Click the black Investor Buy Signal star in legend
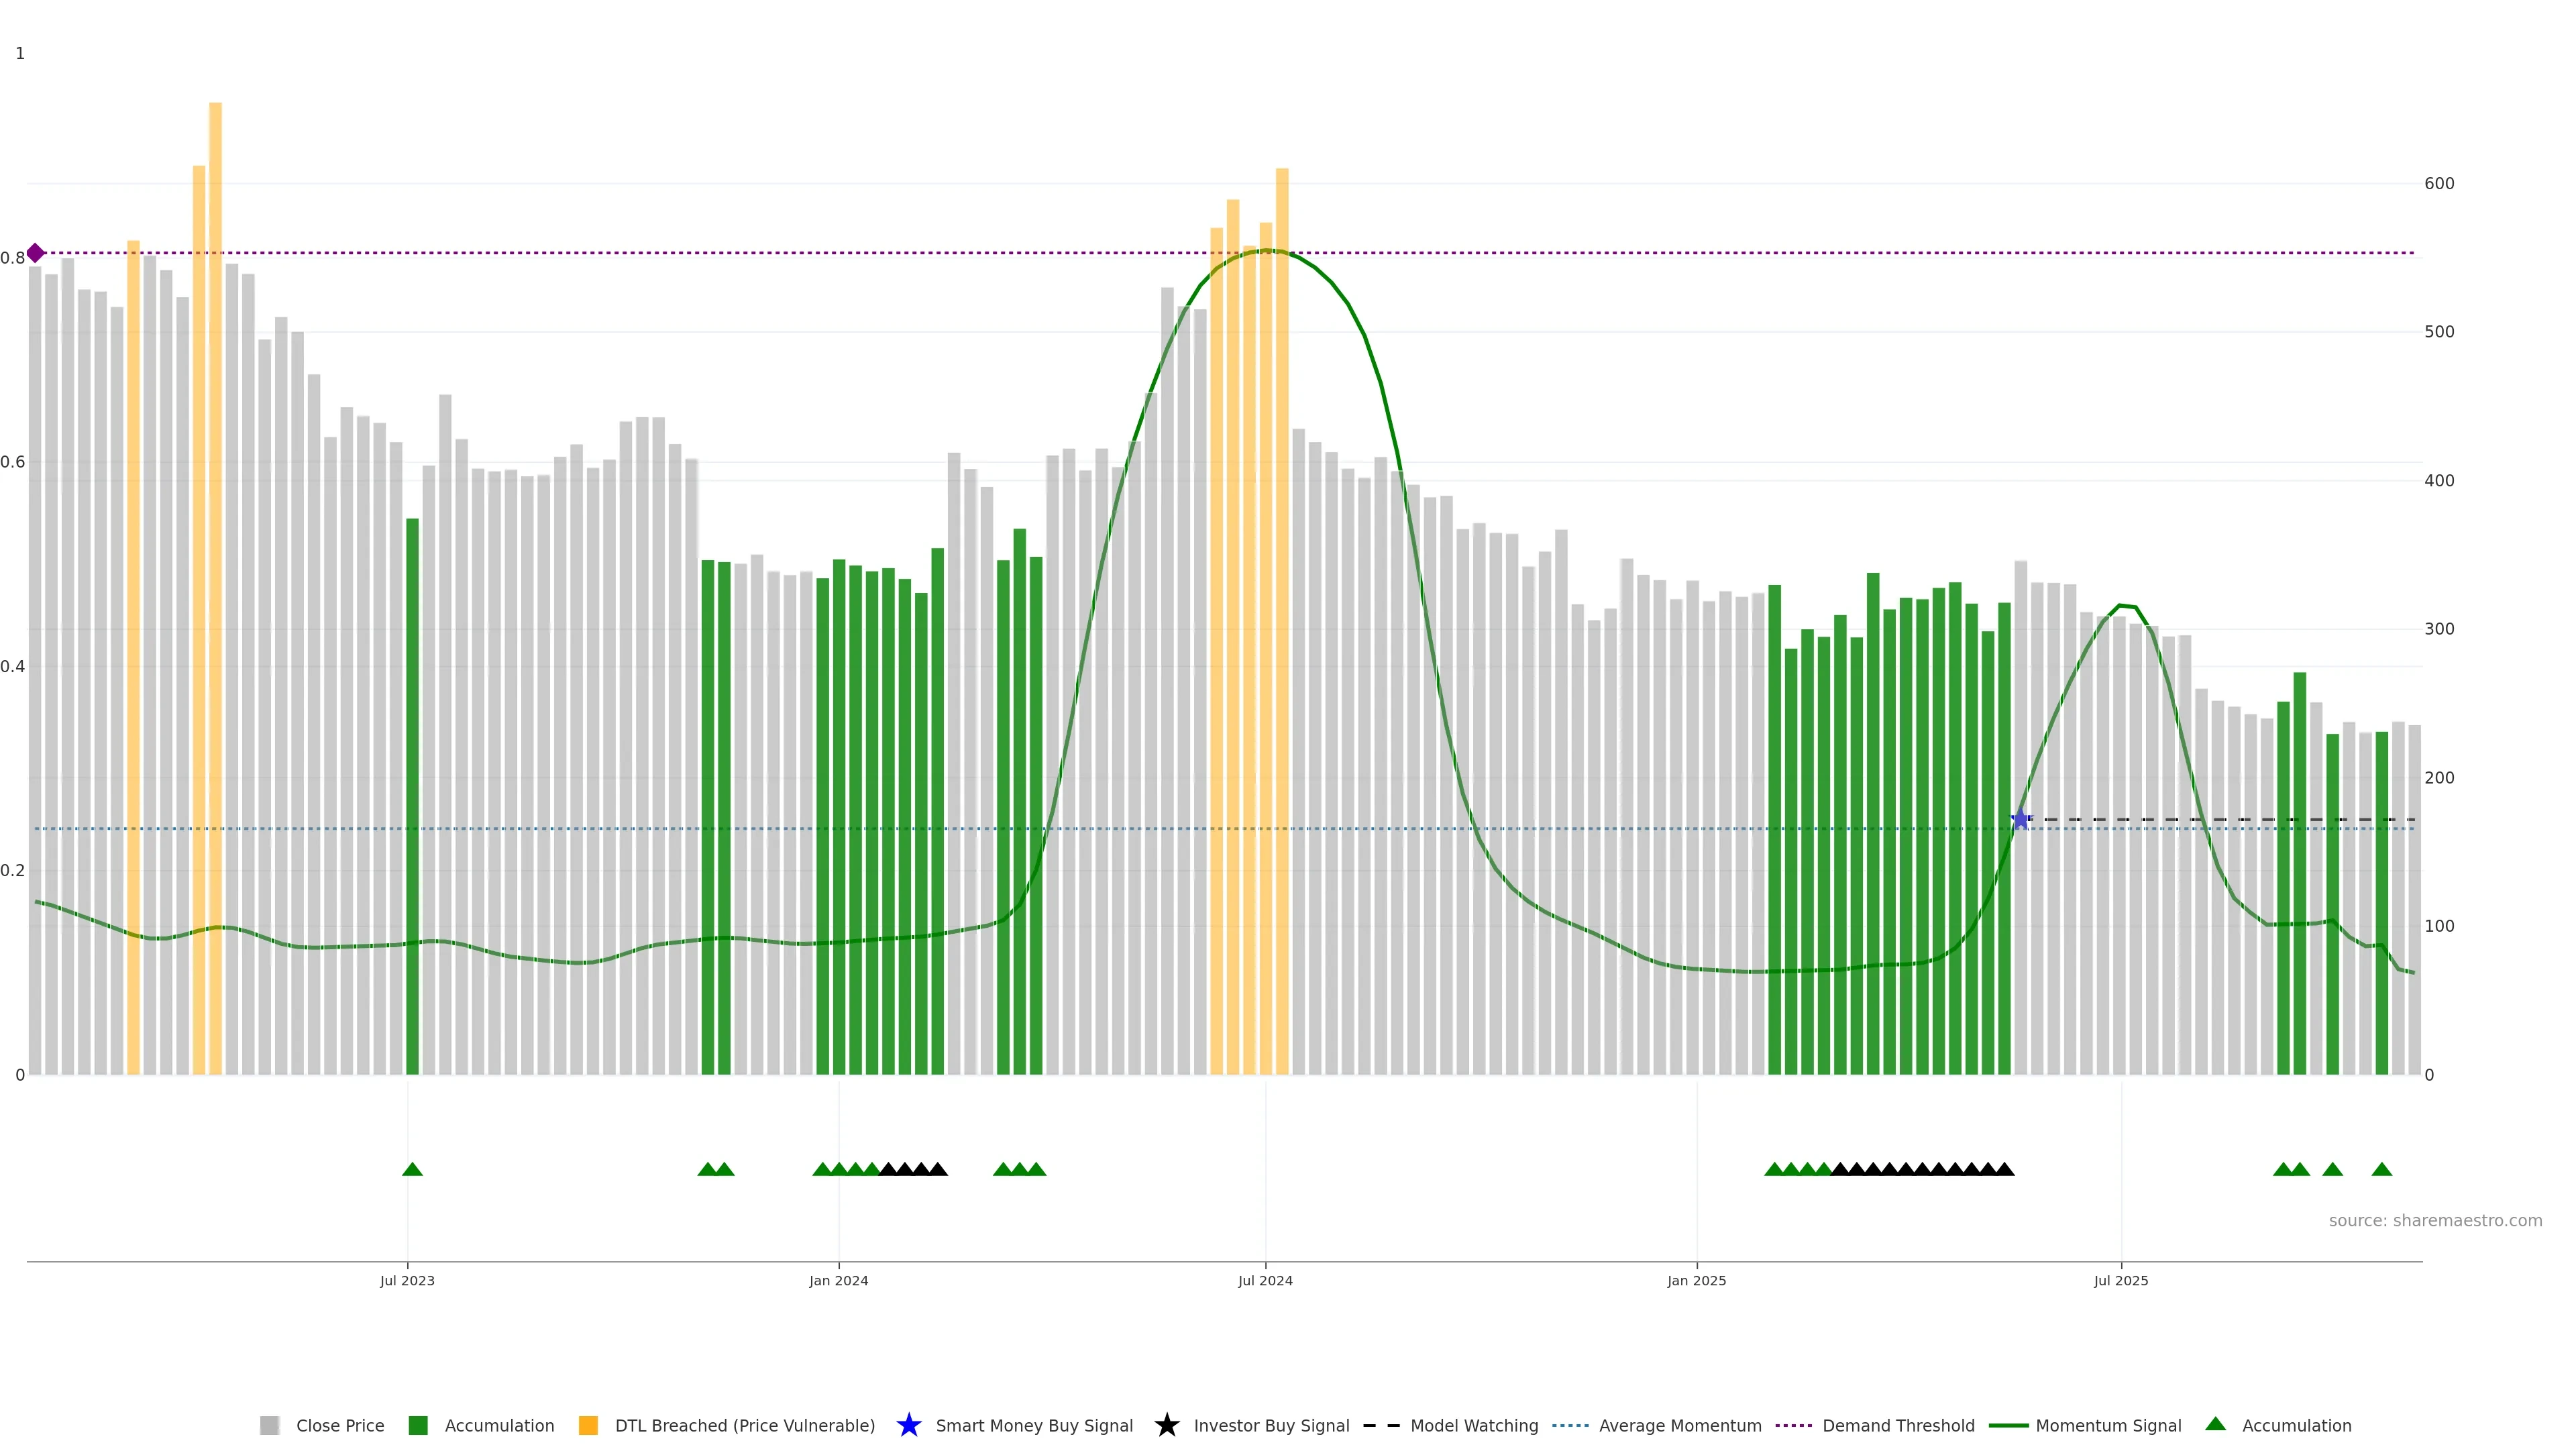The height and width of the screenshot is (1449, 2576). pyautogui.click(x=1166, y=1425)
